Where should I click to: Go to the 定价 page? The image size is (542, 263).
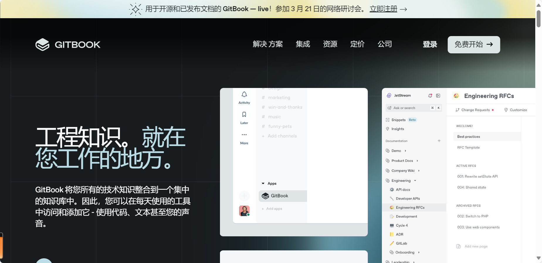pos(358,44)
